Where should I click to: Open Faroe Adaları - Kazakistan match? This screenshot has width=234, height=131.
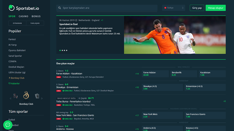69,74
